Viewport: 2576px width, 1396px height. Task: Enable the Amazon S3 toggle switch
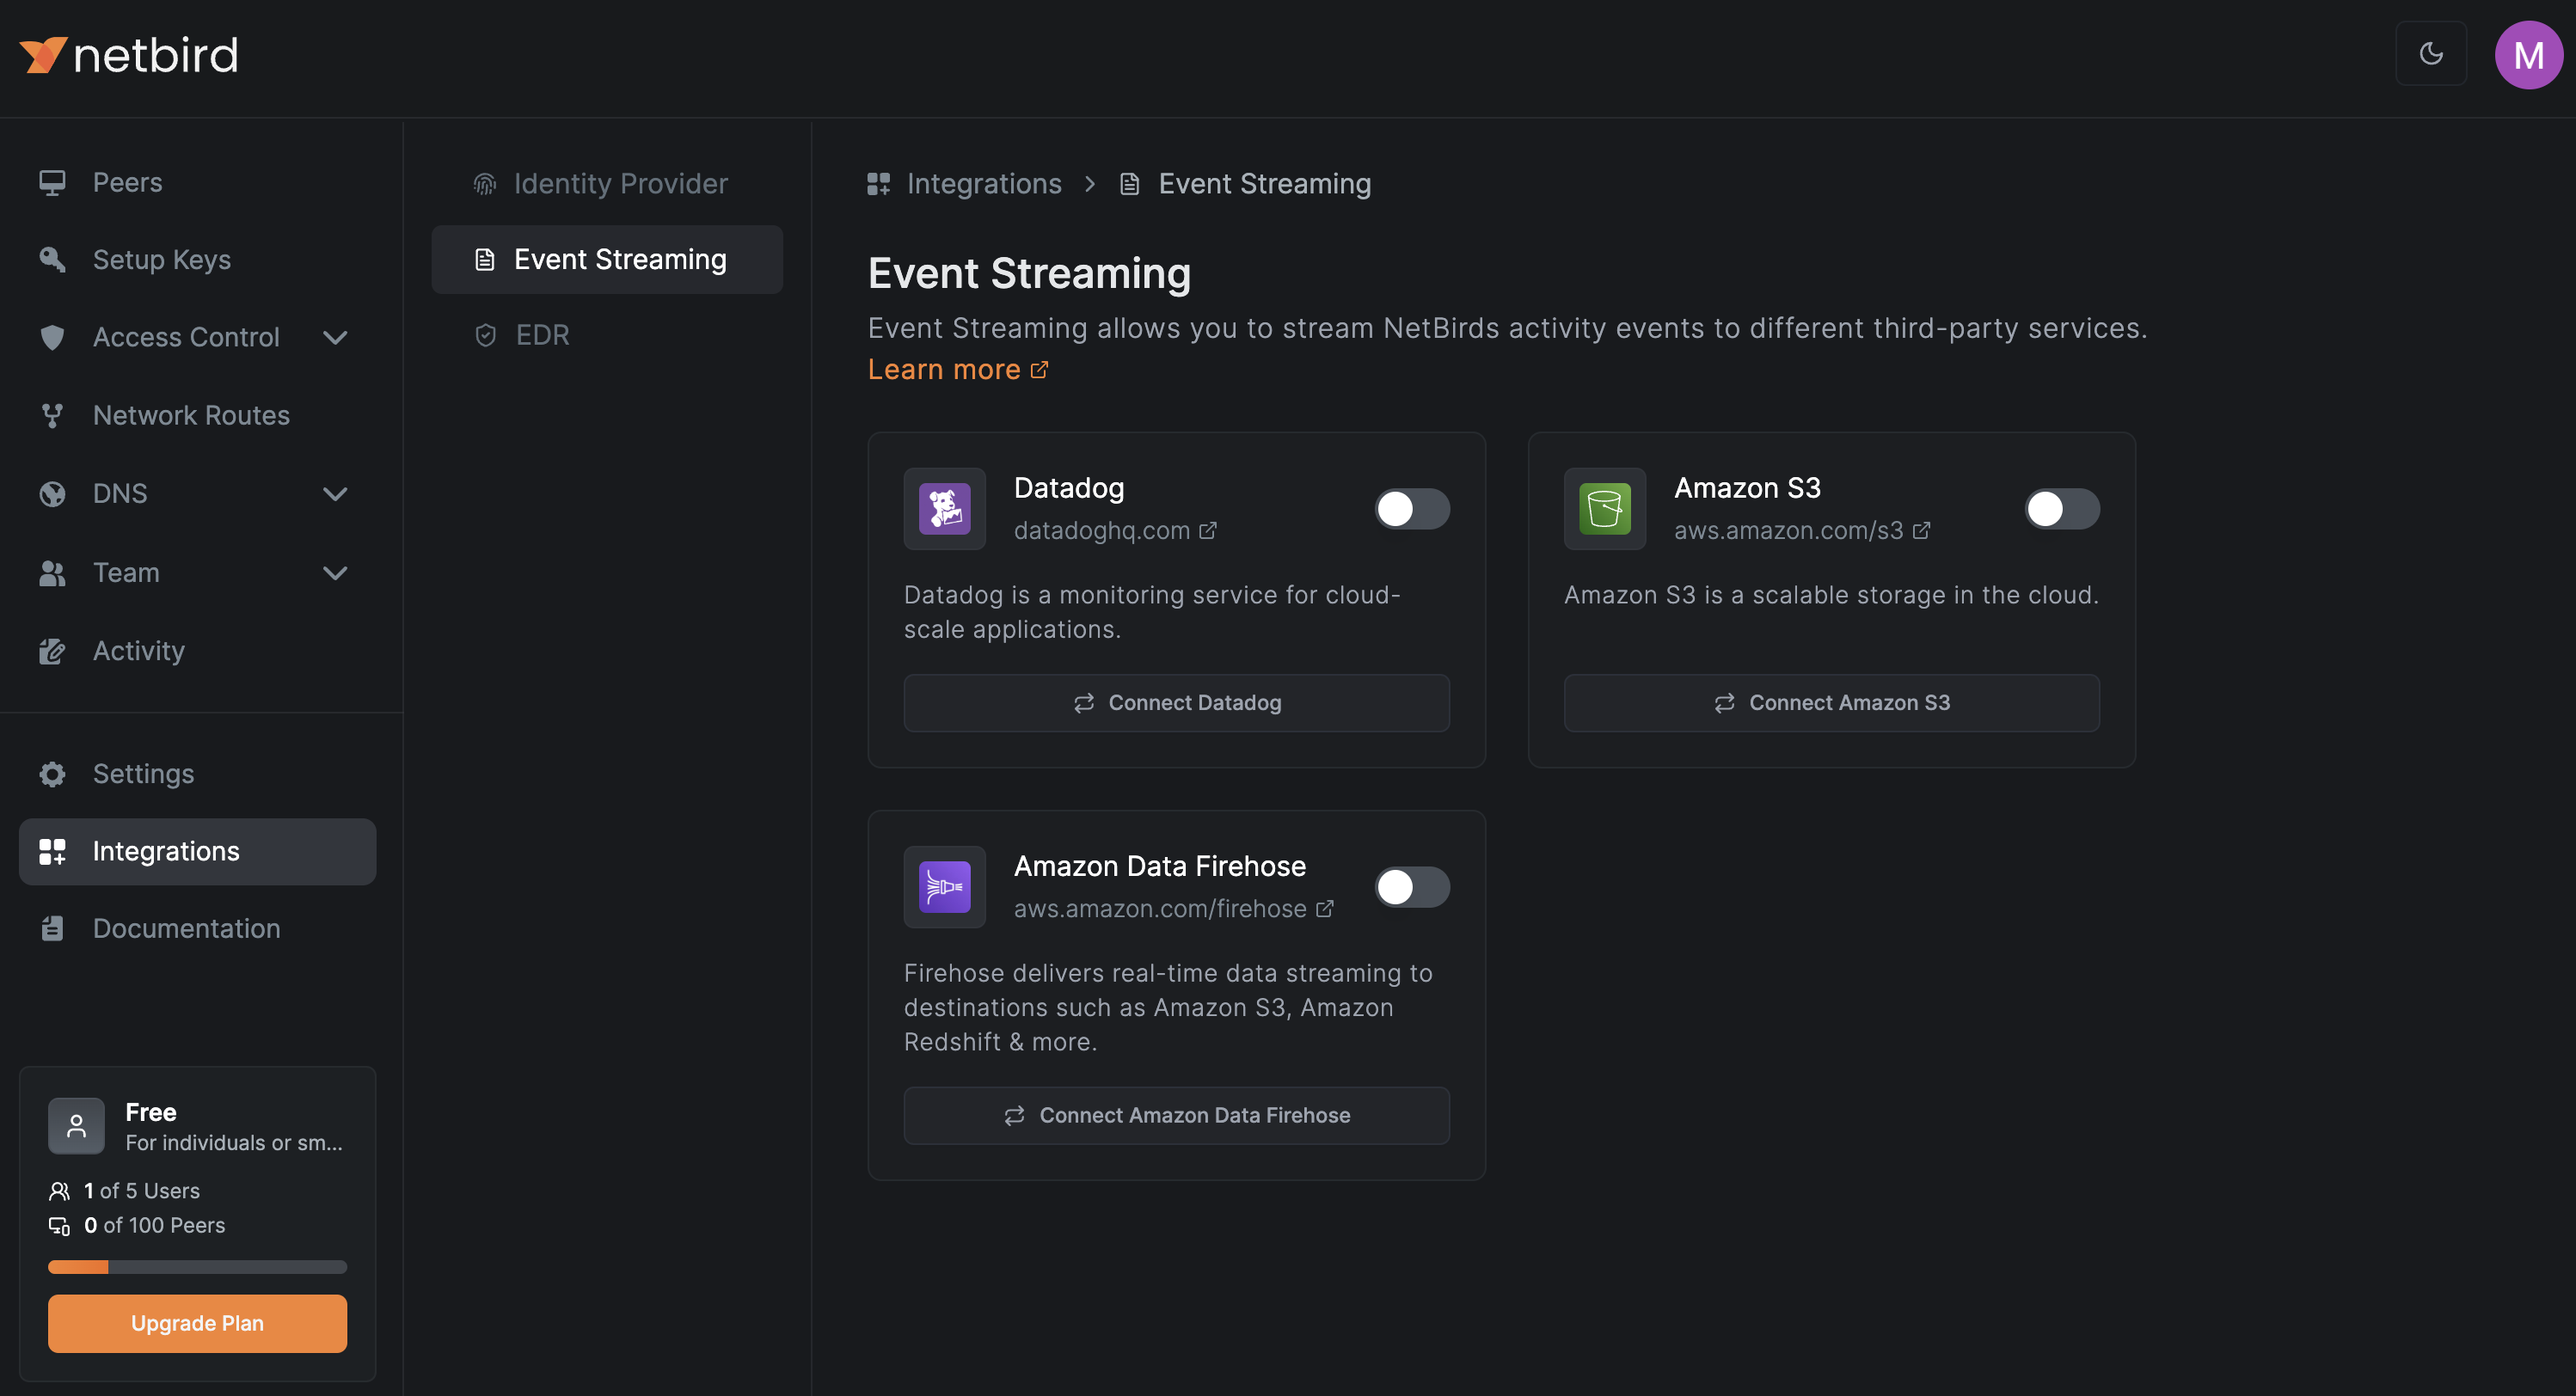click(2061, 509)
